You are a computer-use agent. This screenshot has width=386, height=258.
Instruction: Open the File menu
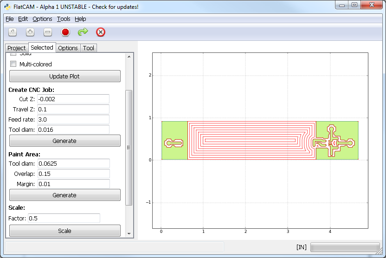[9, 19]
